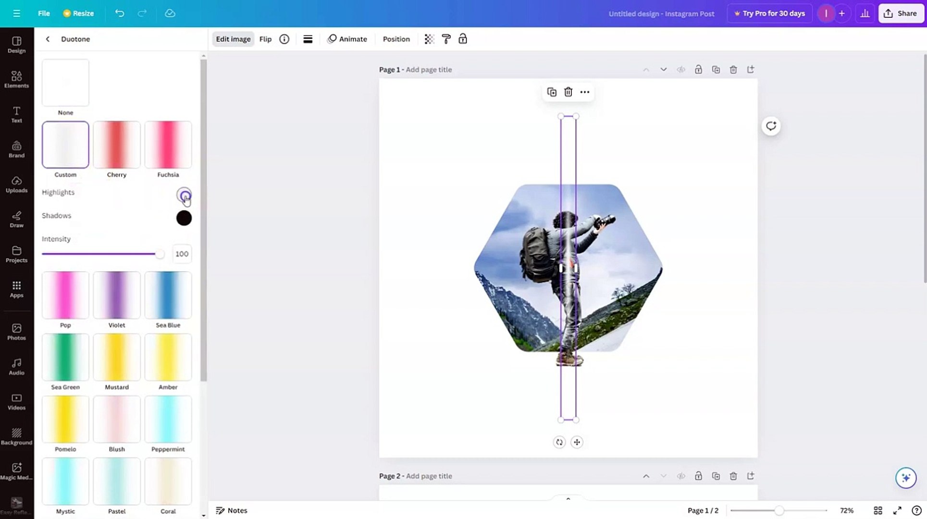Move Page 2 up using its chevron
The image size is (927, 519).
click(x=646, y=476)
